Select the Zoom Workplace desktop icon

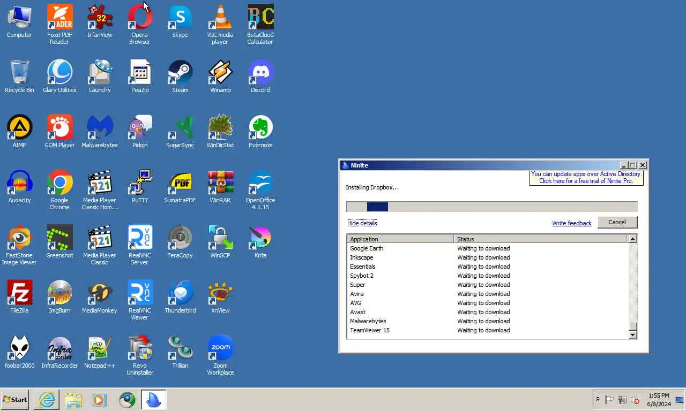pyautogui.click(x=220, y=355)
